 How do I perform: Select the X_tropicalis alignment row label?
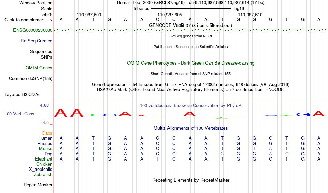tap(41, 170)
